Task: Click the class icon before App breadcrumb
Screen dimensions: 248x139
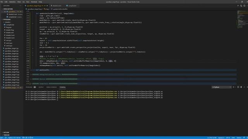Action: 45,9
